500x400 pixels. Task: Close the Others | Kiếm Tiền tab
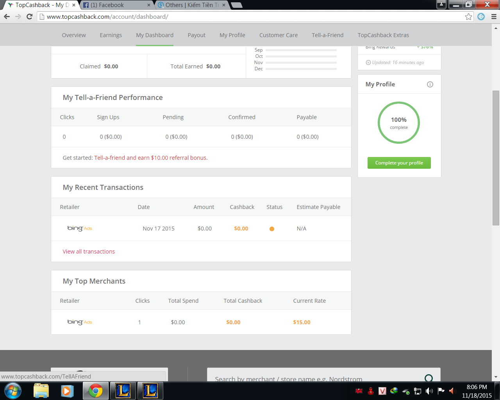(224, 5)
